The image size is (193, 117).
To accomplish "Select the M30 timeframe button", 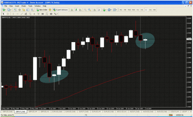I will click(x=133, y=10).
